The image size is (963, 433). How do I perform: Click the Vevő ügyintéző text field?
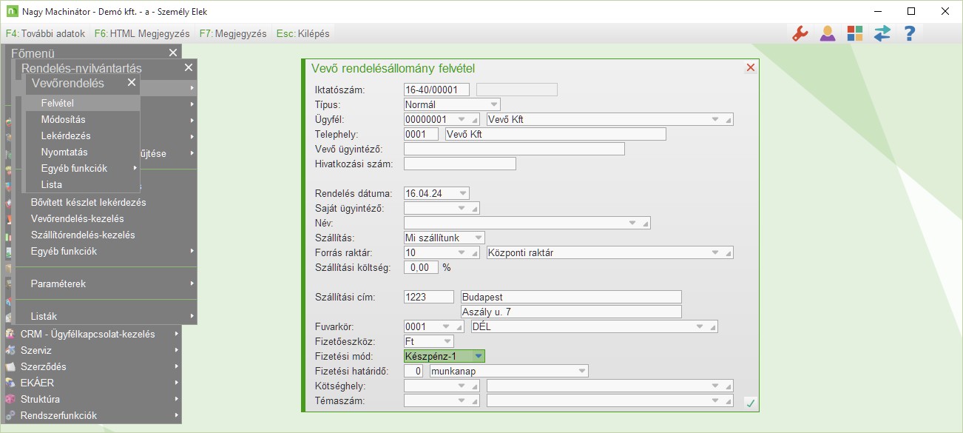[514, 149]
